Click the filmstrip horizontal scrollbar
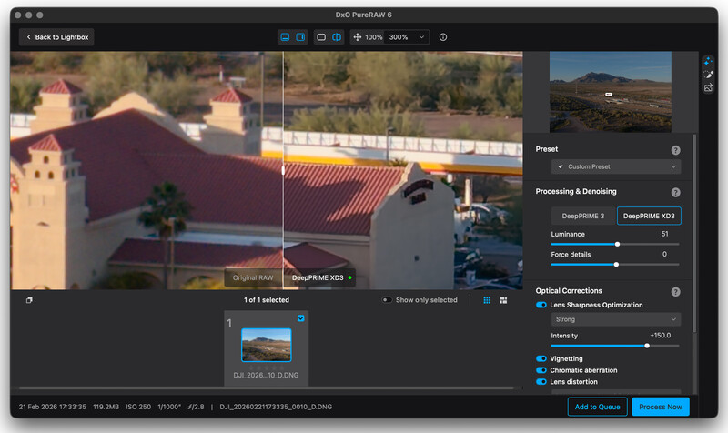 tap(266, 388)
